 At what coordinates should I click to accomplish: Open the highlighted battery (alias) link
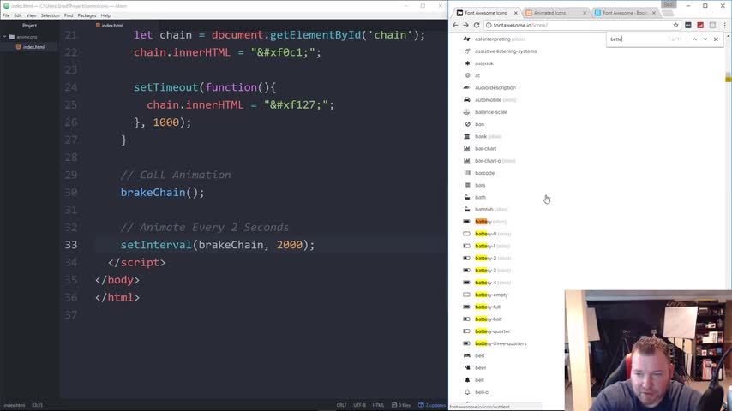[x=483, y=222]
